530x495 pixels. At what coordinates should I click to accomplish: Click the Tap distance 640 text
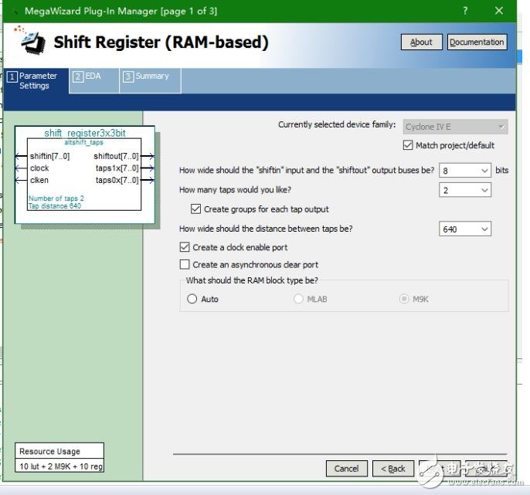(x=55, y=205)
